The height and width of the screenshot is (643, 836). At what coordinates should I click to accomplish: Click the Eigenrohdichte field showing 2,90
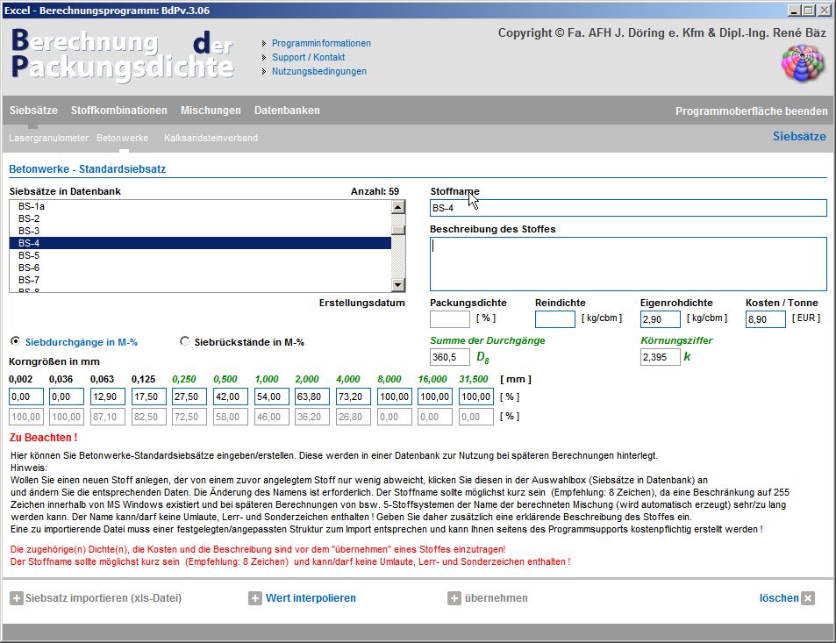coord(660,318)
